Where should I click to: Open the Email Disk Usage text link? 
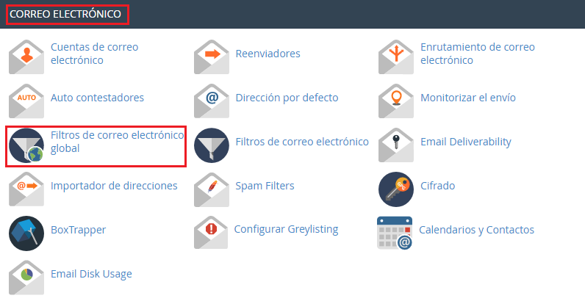tap(91, 274)
